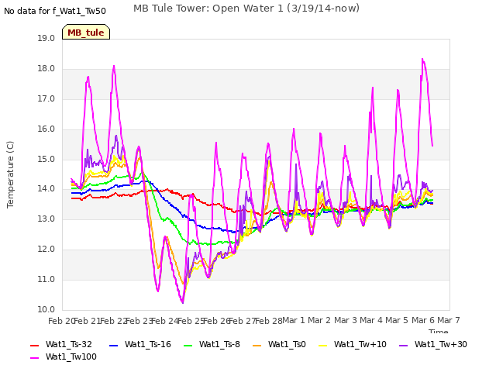Click the purple Wat1_Tw+30 legend swatch
496x372 pixels.
click(x=403, y=346)
